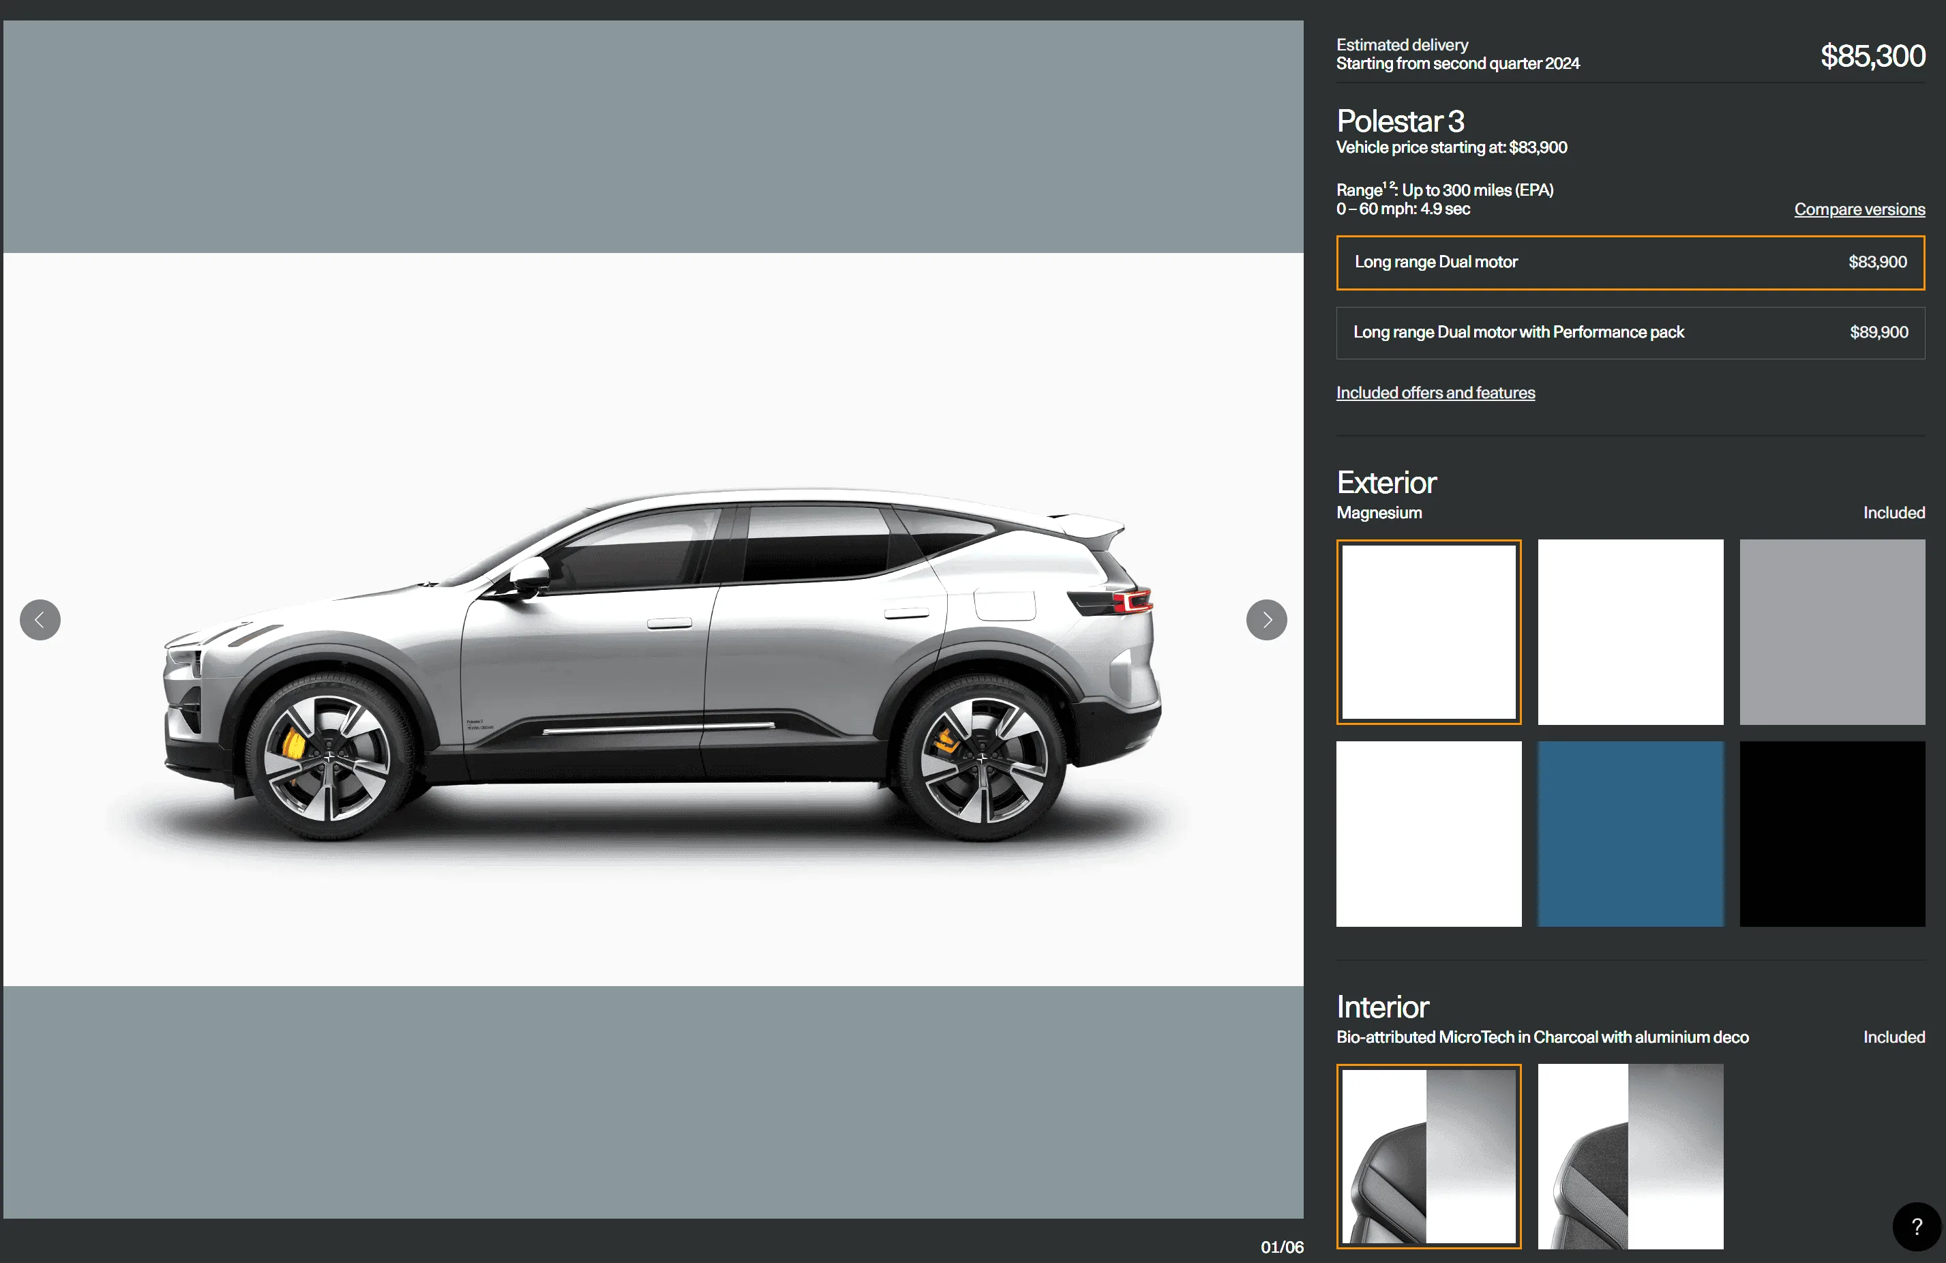Click the 'Polestar 3' model title

[x=1400, y=121]
